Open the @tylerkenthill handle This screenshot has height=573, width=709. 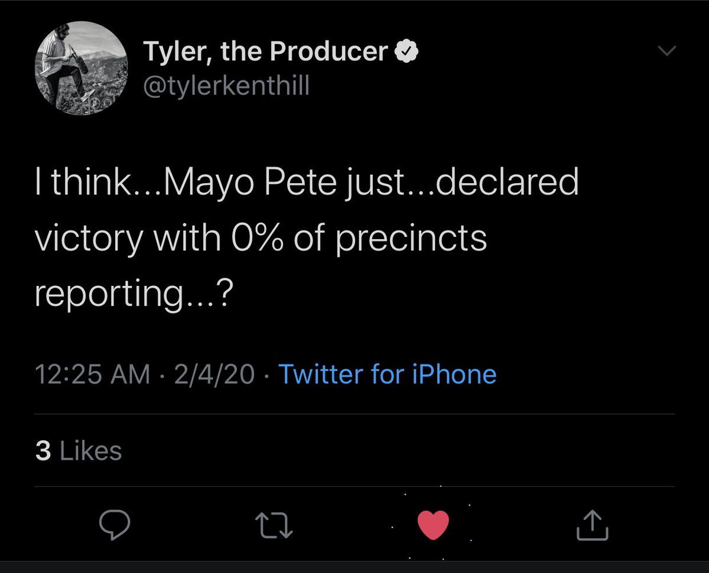click(x=227, y=86)
